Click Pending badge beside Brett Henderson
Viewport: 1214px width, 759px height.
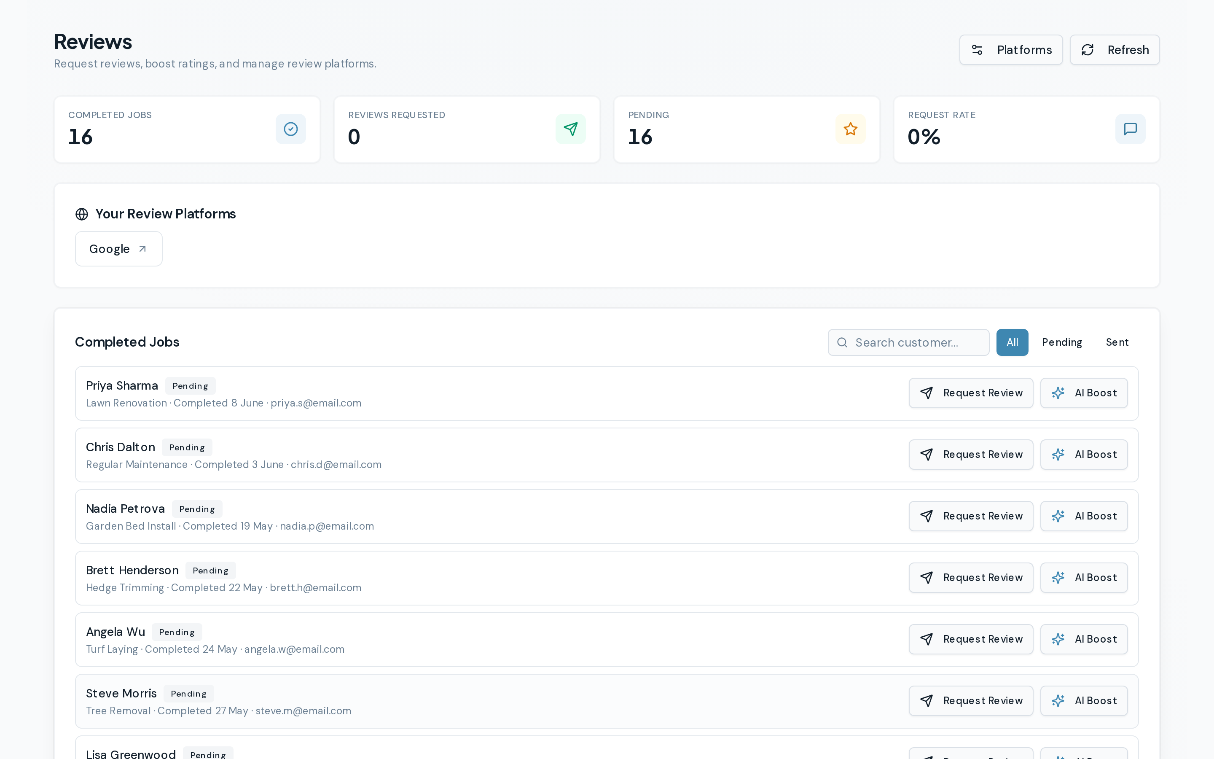coord(210,571)
